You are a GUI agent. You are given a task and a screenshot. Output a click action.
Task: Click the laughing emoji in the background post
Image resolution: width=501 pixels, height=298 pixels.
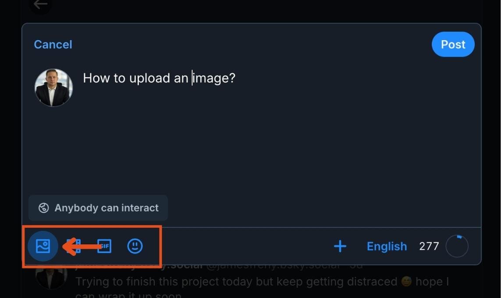(x=406, y=281)
